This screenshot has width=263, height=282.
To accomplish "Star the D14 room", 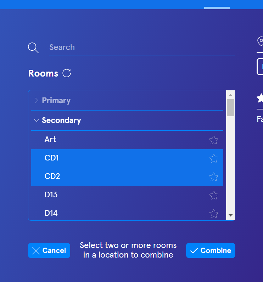I will (x=213, y=214).
